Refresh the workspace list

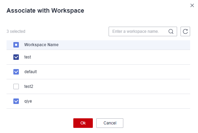[185, 31]
